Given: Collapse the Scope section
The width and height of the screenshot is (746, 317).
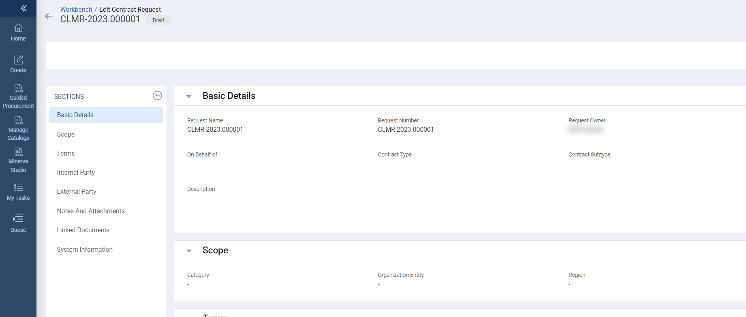Looking at the screenshot, I should pos(189,251).
